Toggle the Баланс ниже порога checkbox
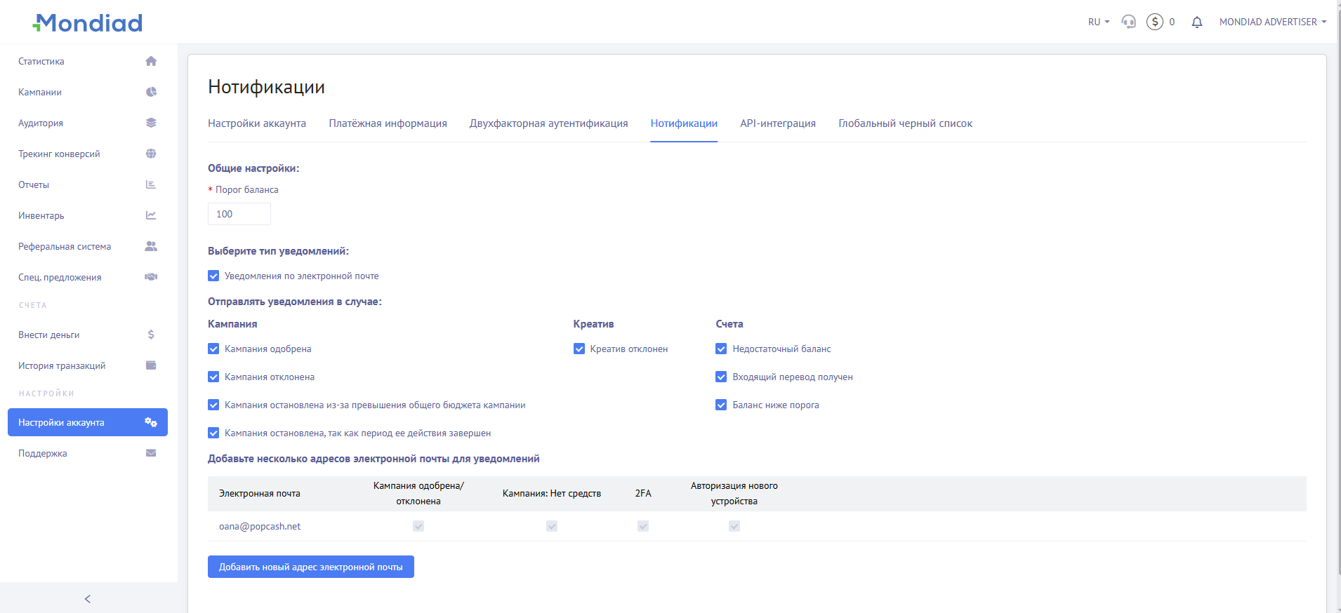The image size is (1341, 613). click(x=721, y=405)
